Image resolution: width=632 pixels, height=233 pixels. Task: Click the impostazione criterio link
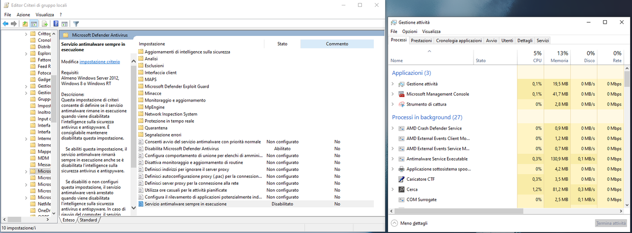99,62
